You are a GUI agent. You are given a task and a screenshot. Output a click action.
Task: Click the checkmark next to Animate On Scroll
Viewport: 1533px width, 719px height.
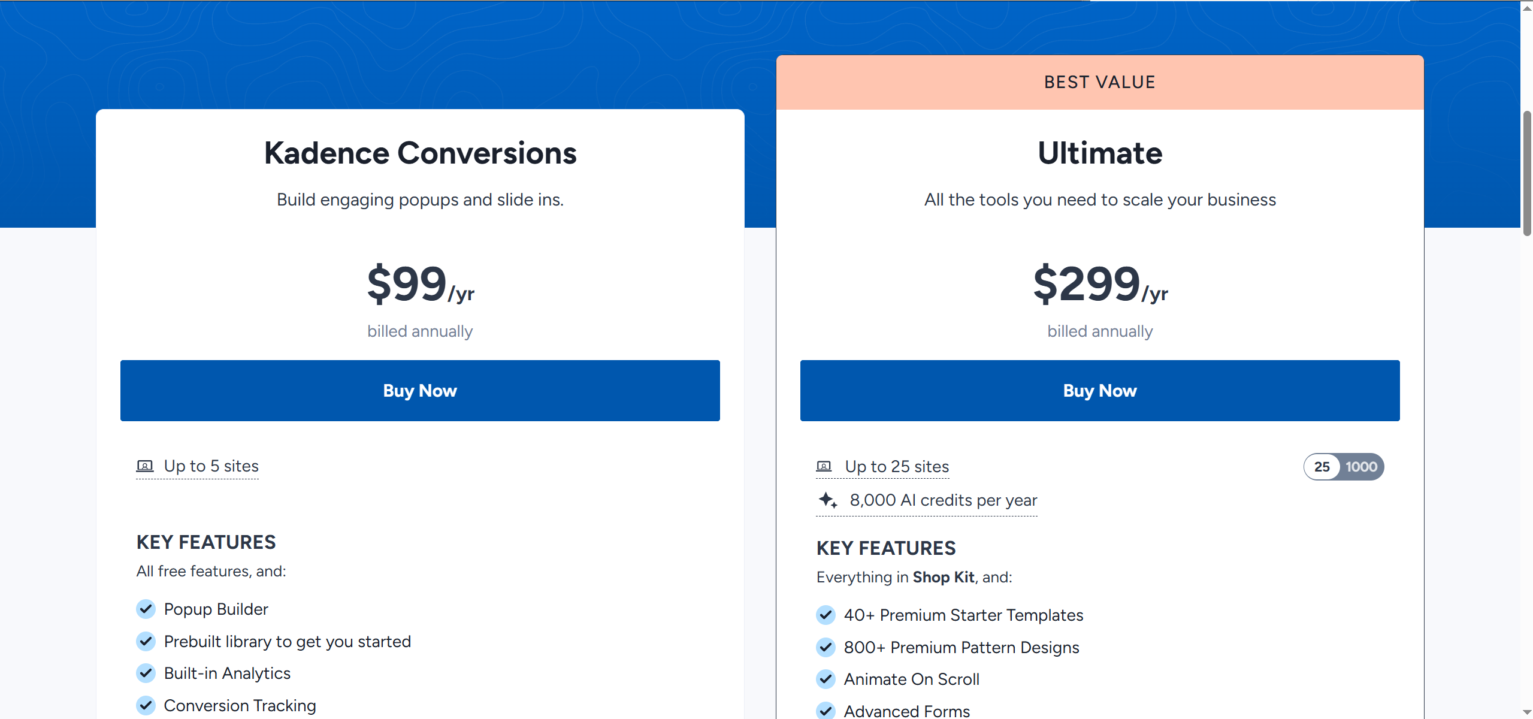click(x=826, y=679)
